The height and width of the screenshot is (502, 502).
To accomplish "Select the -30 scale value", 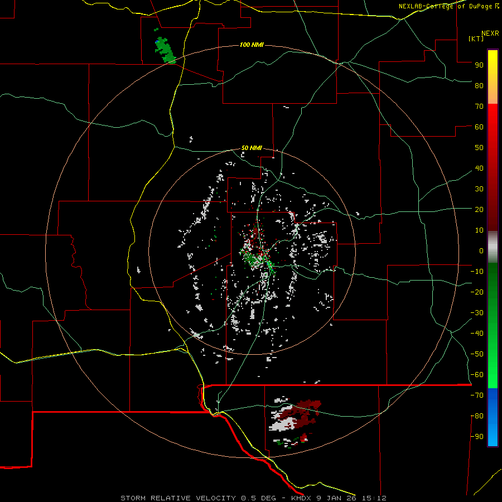I will (x=477, y=313).
